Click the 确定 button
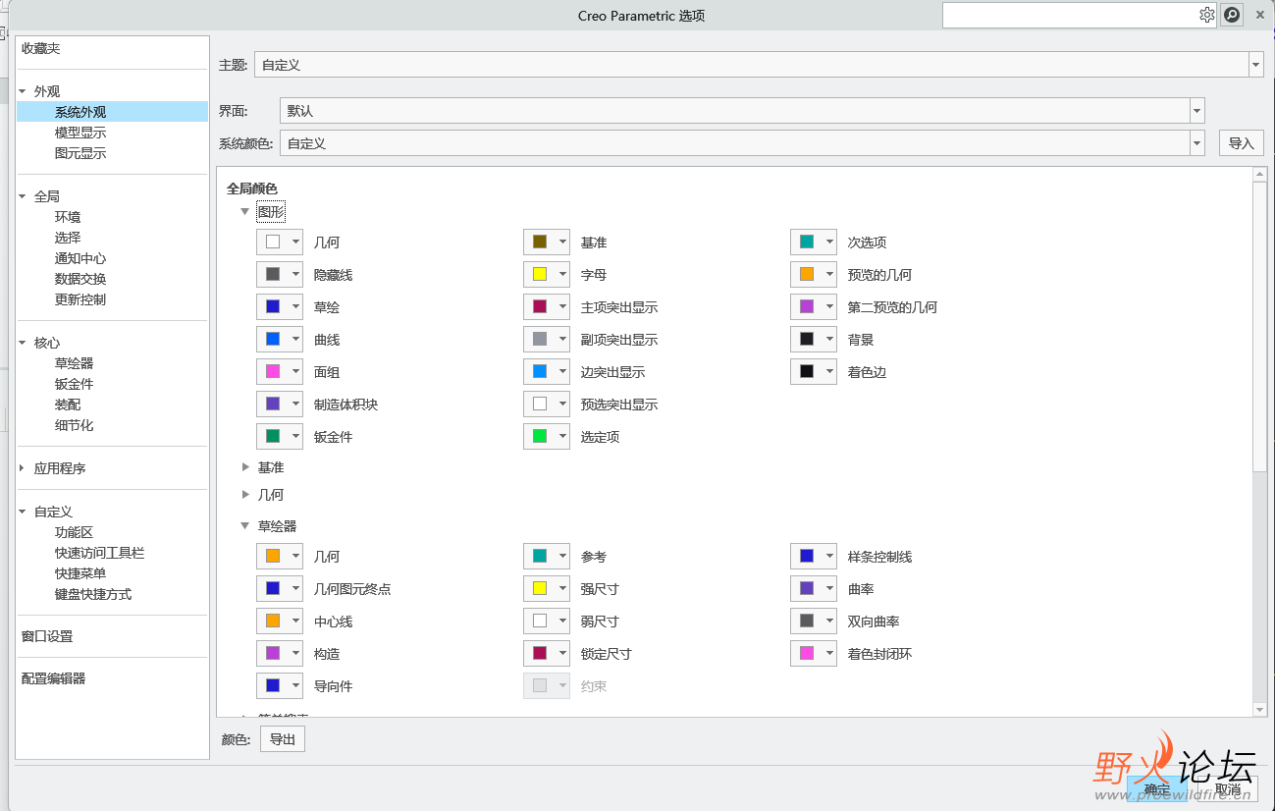The width and height of the screenshot is (1275, 811). pyautogui.click(x=1157, y=788)
